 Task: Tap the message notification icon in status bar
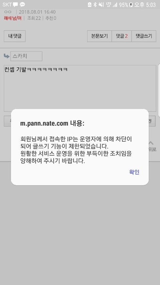pyautogui.click(x=15, y=5)
